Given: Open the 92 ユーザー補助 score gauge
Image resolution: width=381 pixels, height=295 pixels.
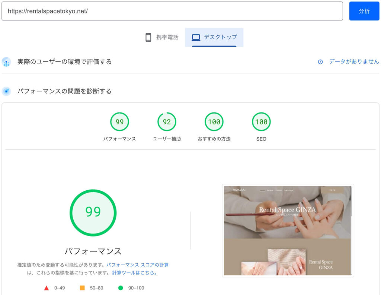Looking at the screenshot, I should [x=167, y=122].
